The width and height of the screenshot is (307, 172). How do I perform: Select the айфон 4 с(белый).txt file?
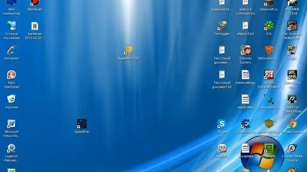point(245,3)
